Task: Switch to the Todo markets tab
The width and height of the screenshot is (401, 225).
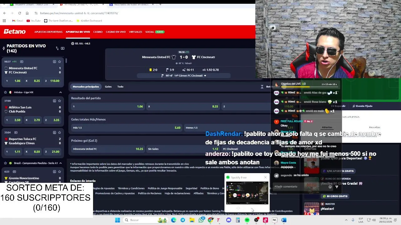Action: click(120, 87)
